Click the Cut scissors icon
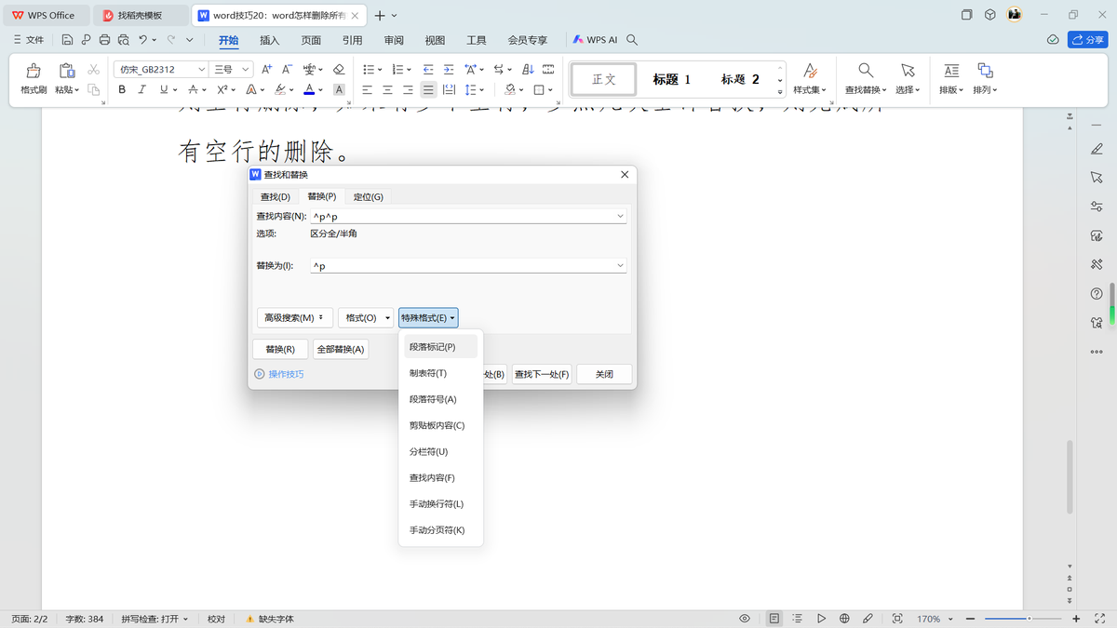The image size is (1117, 628). pos(93,70)
